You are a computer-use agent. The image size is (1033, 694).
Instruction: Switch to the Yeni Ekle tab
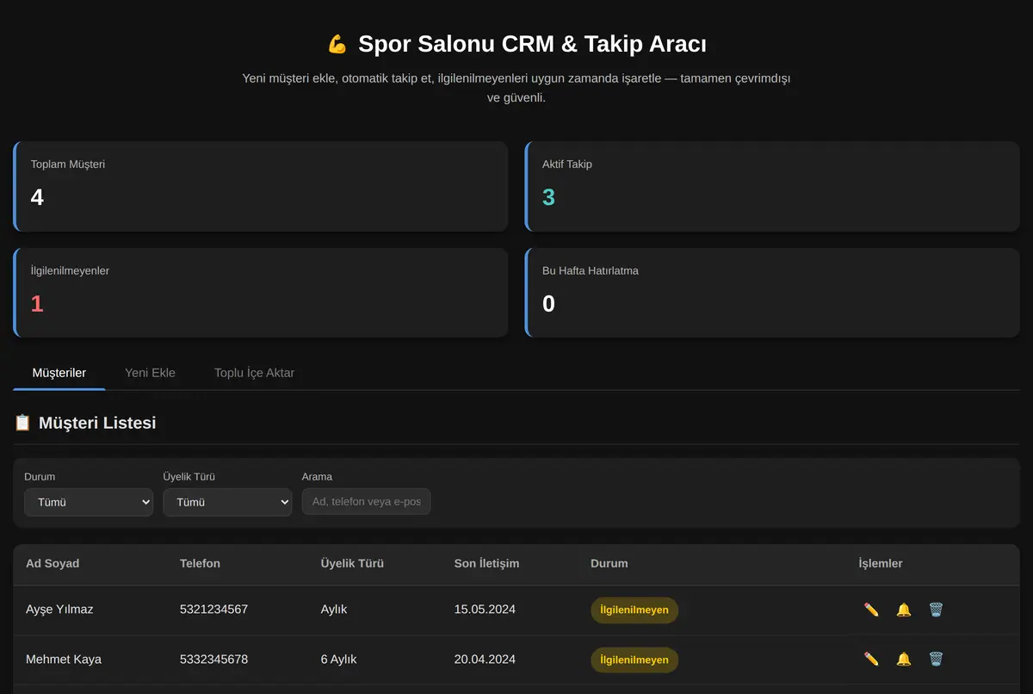[150, 373]
